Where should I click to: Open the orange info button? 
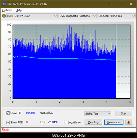point(128,122)
